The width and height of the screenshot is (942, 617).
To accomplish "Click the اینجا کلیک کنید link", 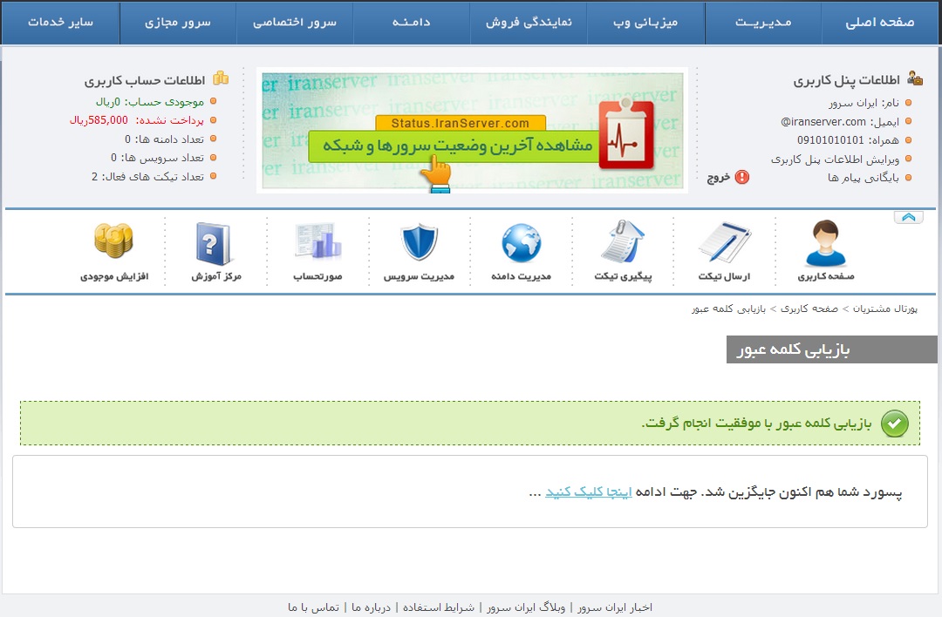I will tap(588, 492).
